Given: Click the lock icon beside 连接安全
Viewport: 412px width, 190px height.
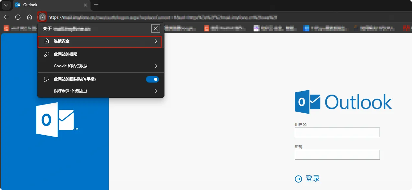Looking at the screenshot, I should click(x=47, y=41).
